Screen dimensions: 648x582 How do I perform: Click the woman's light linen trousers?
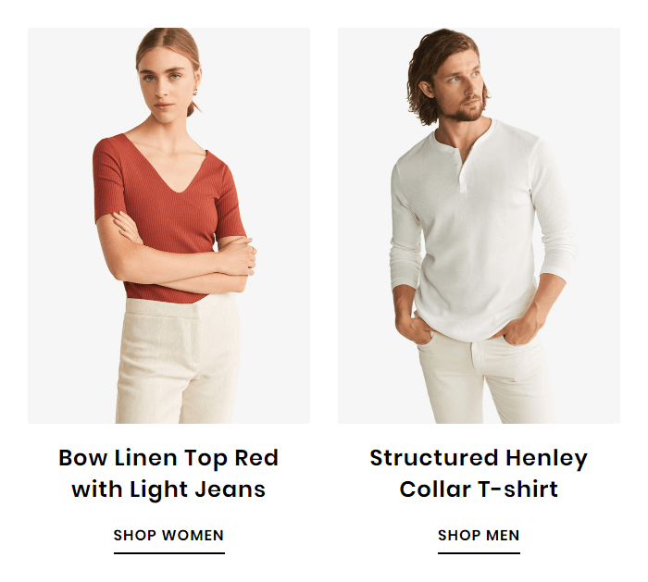tap(179, 359)
